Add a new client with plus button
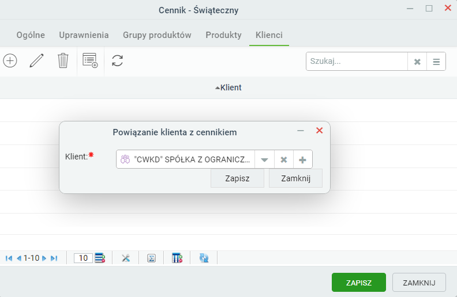The height and width of the screenshot is (297, 457). (x=302, y=159)
